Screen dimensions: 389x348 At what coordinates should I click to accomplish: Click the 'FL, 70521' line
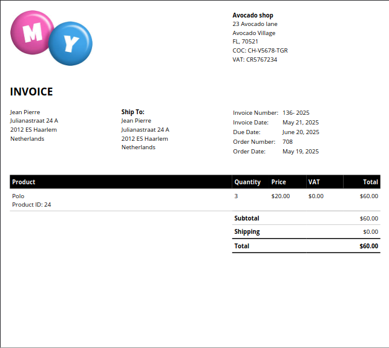coord(245,42)
